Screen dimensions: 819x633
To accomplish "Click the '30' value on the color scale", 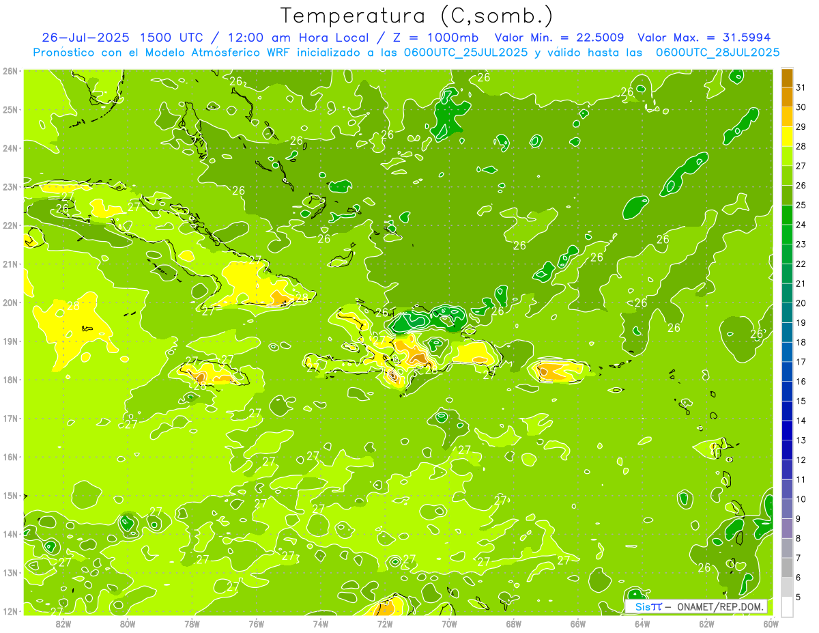I will pos(801,107).
